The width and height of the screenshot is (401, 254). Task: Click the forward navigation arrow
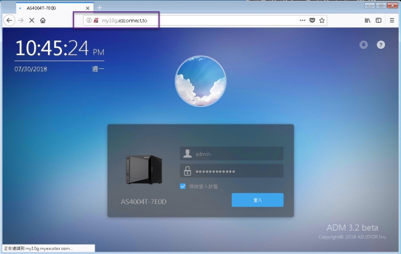click(21, 21)
